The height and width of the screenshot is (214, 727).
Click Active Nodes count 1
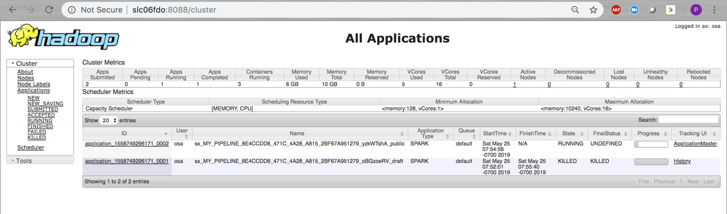514,84
